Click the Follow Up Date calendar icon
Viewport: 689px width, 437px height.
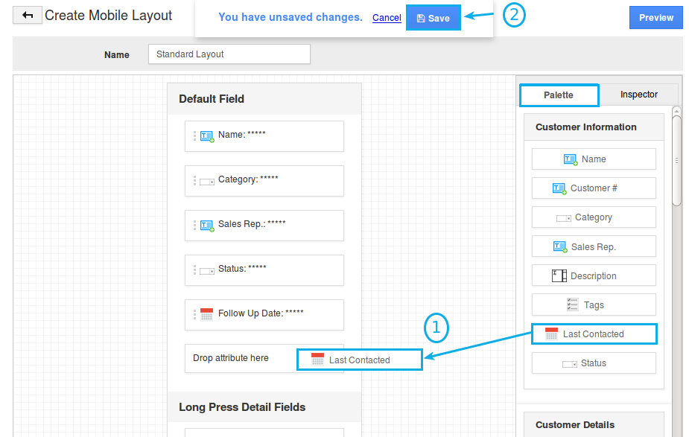coord(207,314)
